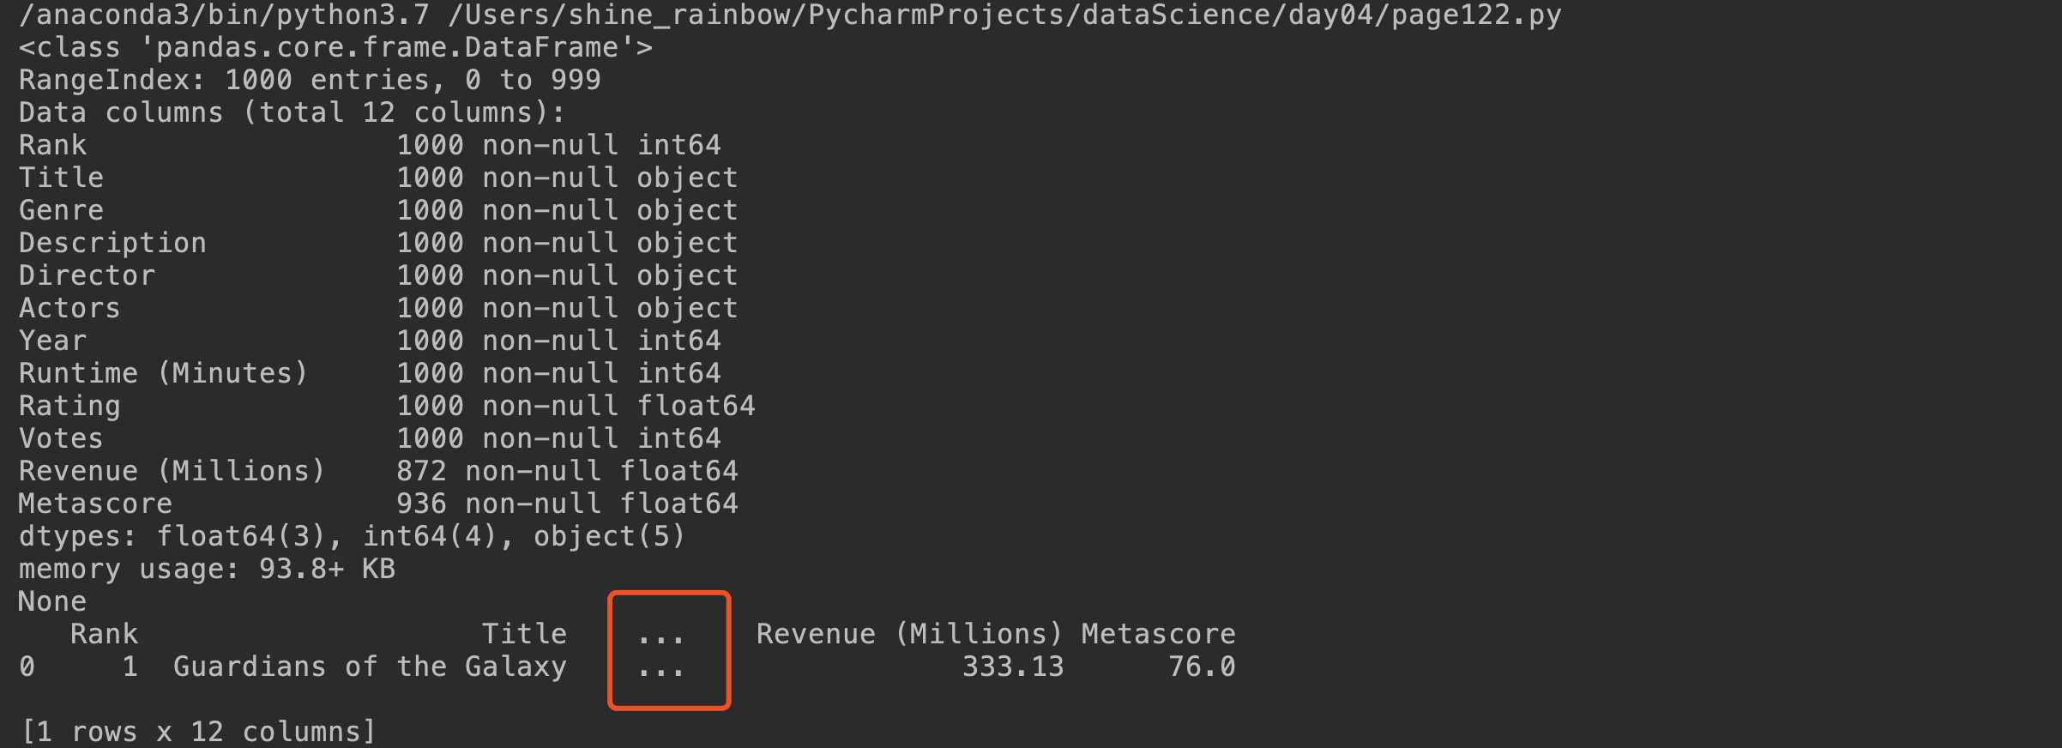This screenshot has width=2062, height=748.
Task: Open the page122.py script path link
Action: (1004, 15)
